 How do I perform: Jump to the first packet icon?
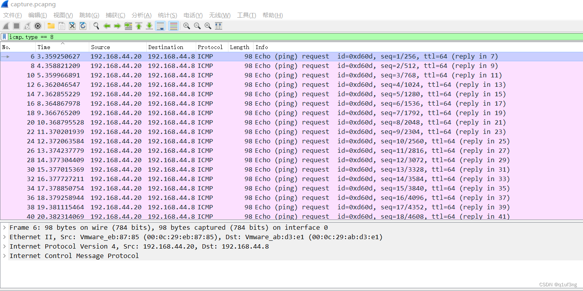139,26
